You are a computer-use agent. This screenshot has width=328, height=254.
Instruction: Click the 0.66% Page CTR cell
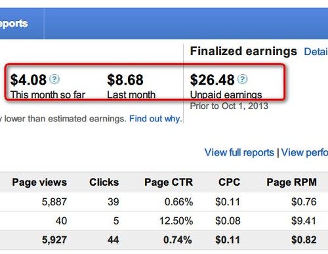[178, 201]
